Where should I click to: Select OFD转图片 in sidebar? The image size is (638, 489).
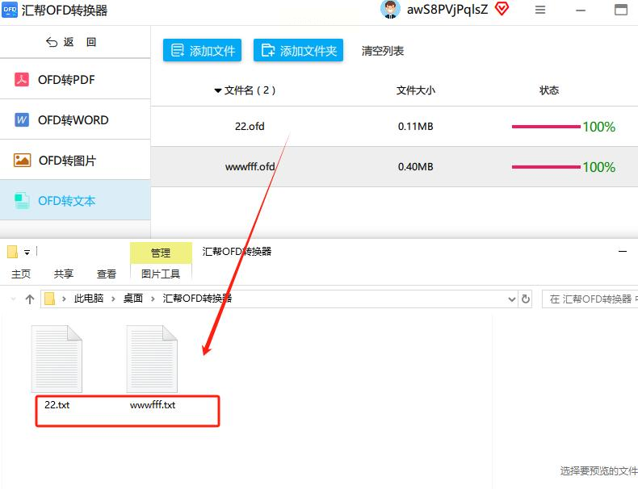tap(75, 160)
